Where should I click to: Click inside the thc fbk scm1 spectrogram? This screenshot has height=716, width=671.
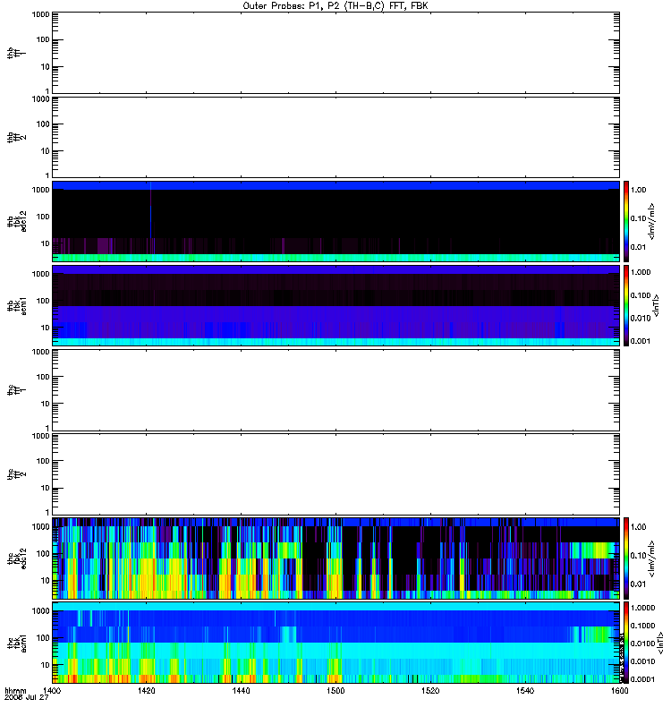[335, 643]
